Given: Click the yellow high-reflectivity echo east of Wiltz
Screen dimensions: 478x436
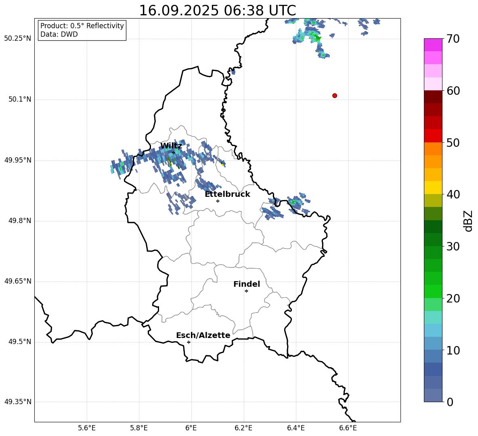Looking at the screenshot, I should [222, 165].
